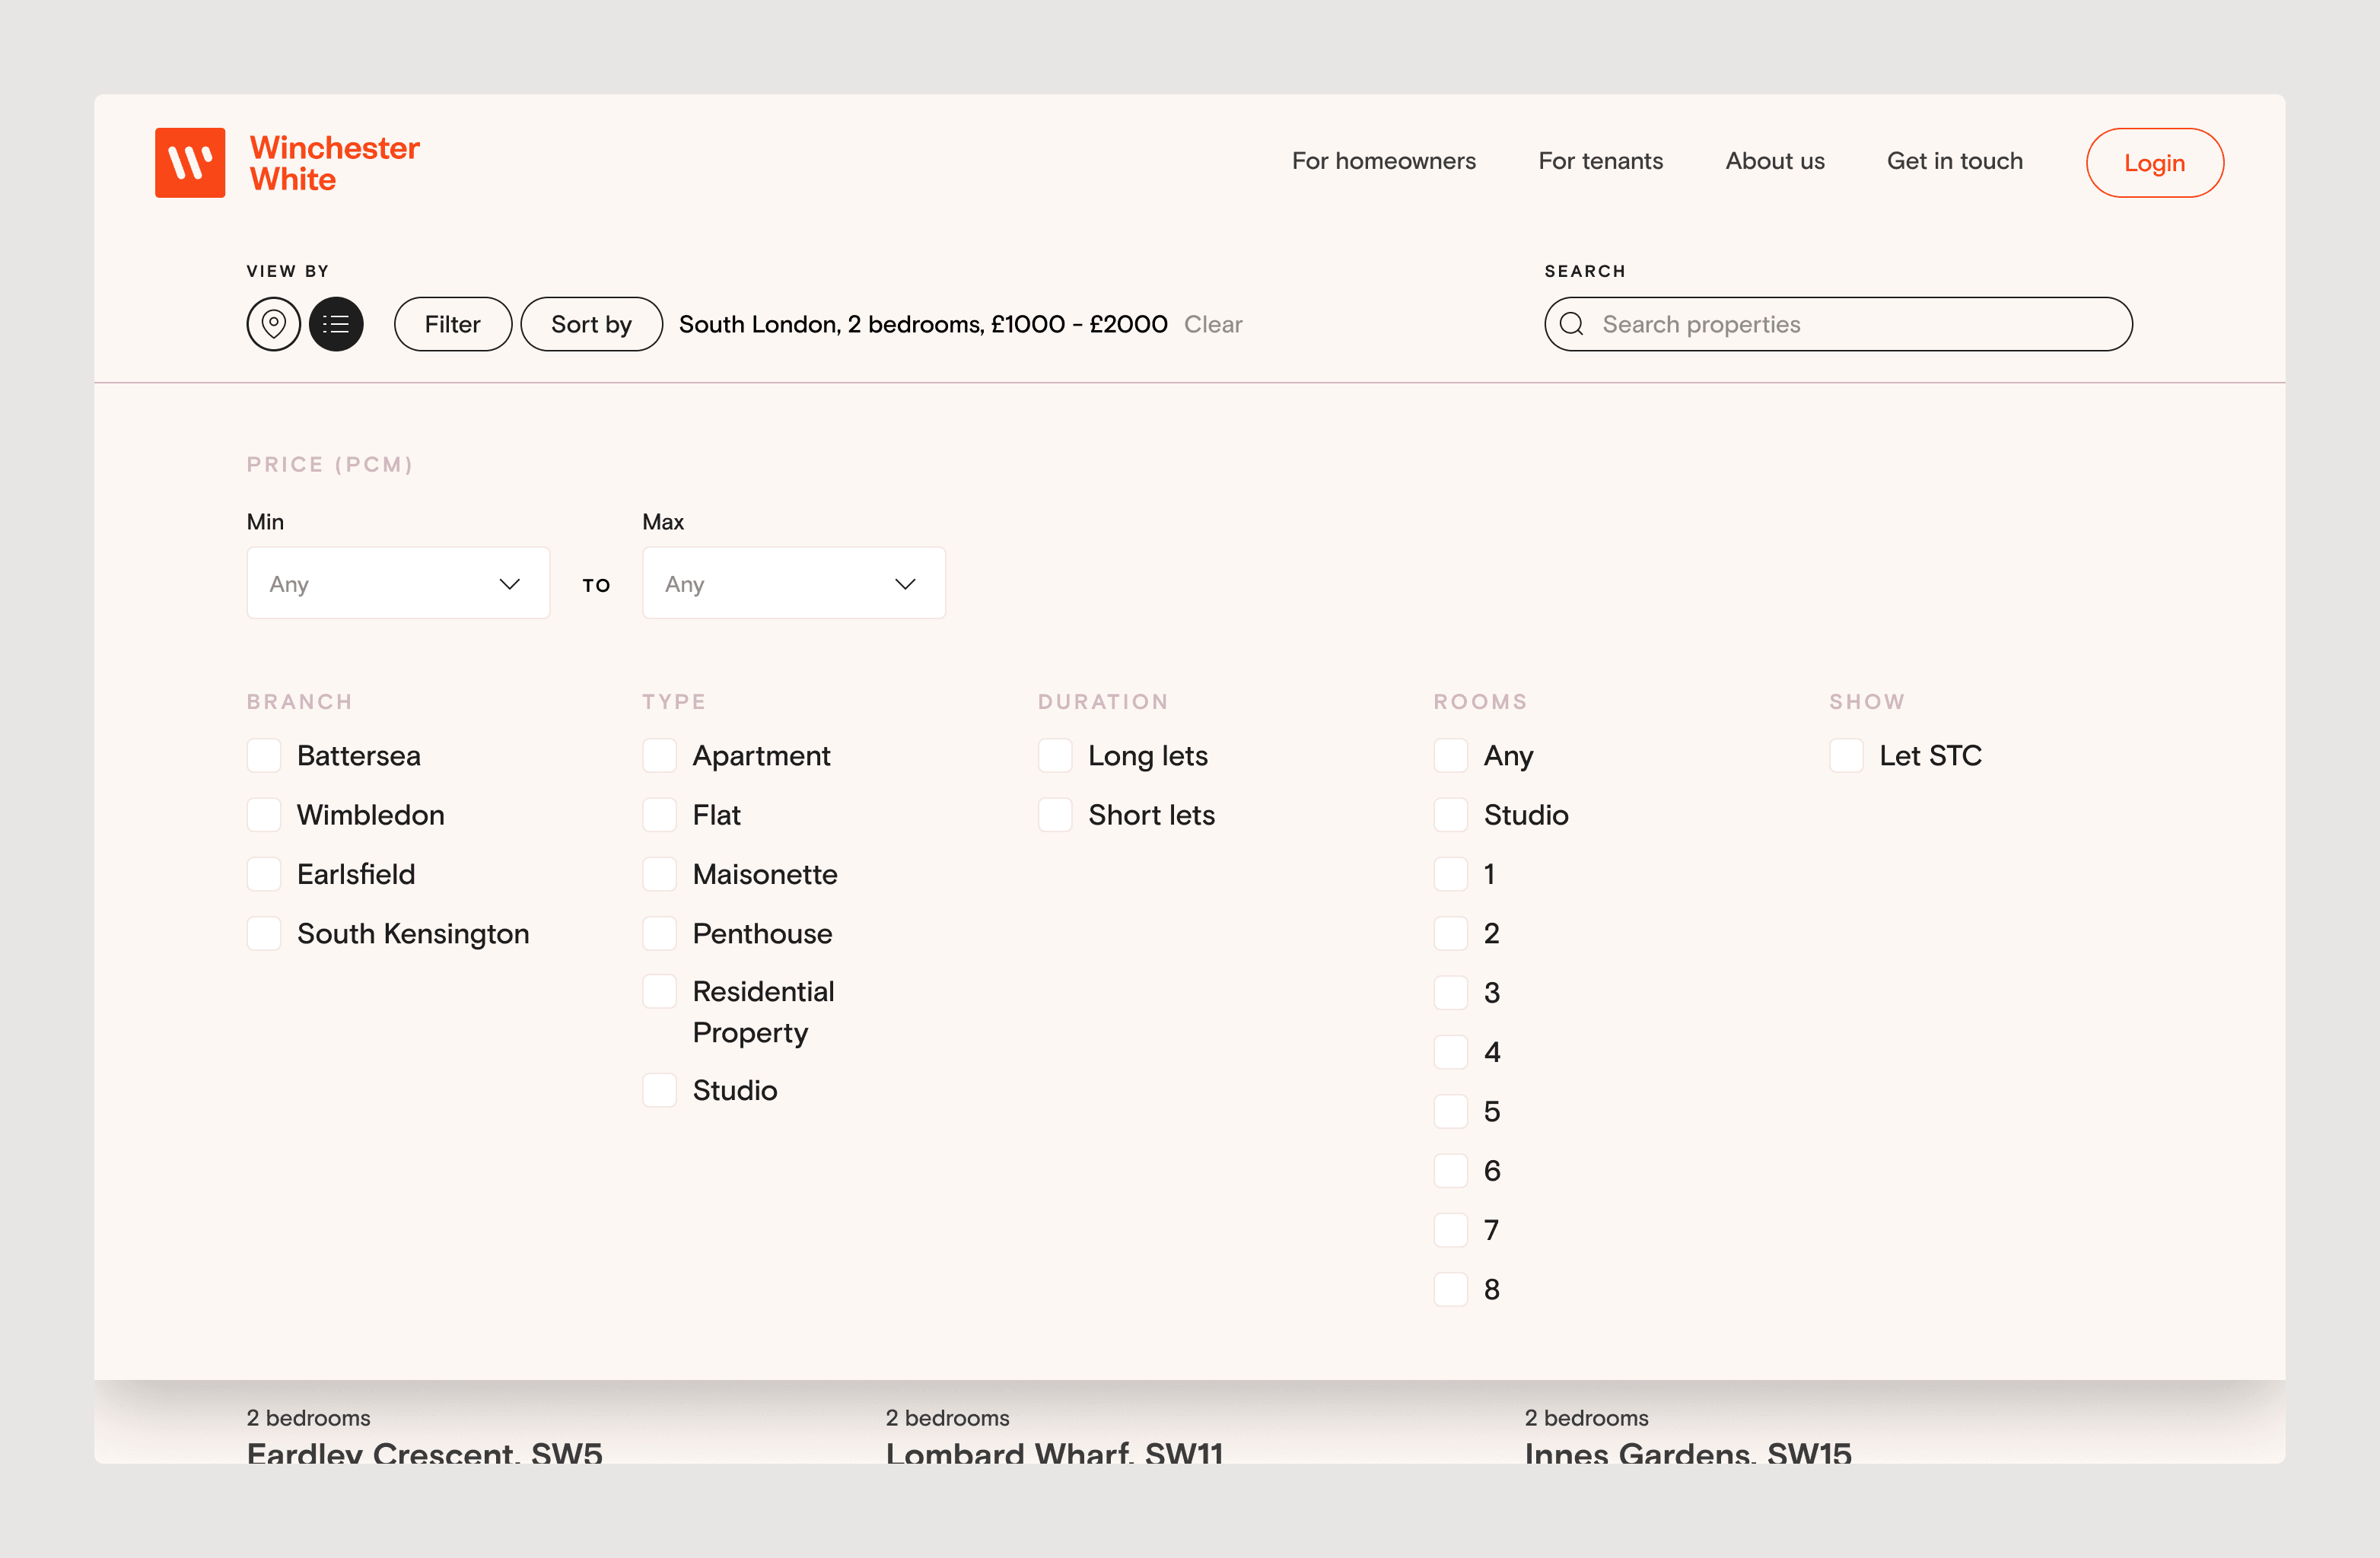Switch to map pin view
This screenshot has width=2380, height=1558.
[273, 324]
